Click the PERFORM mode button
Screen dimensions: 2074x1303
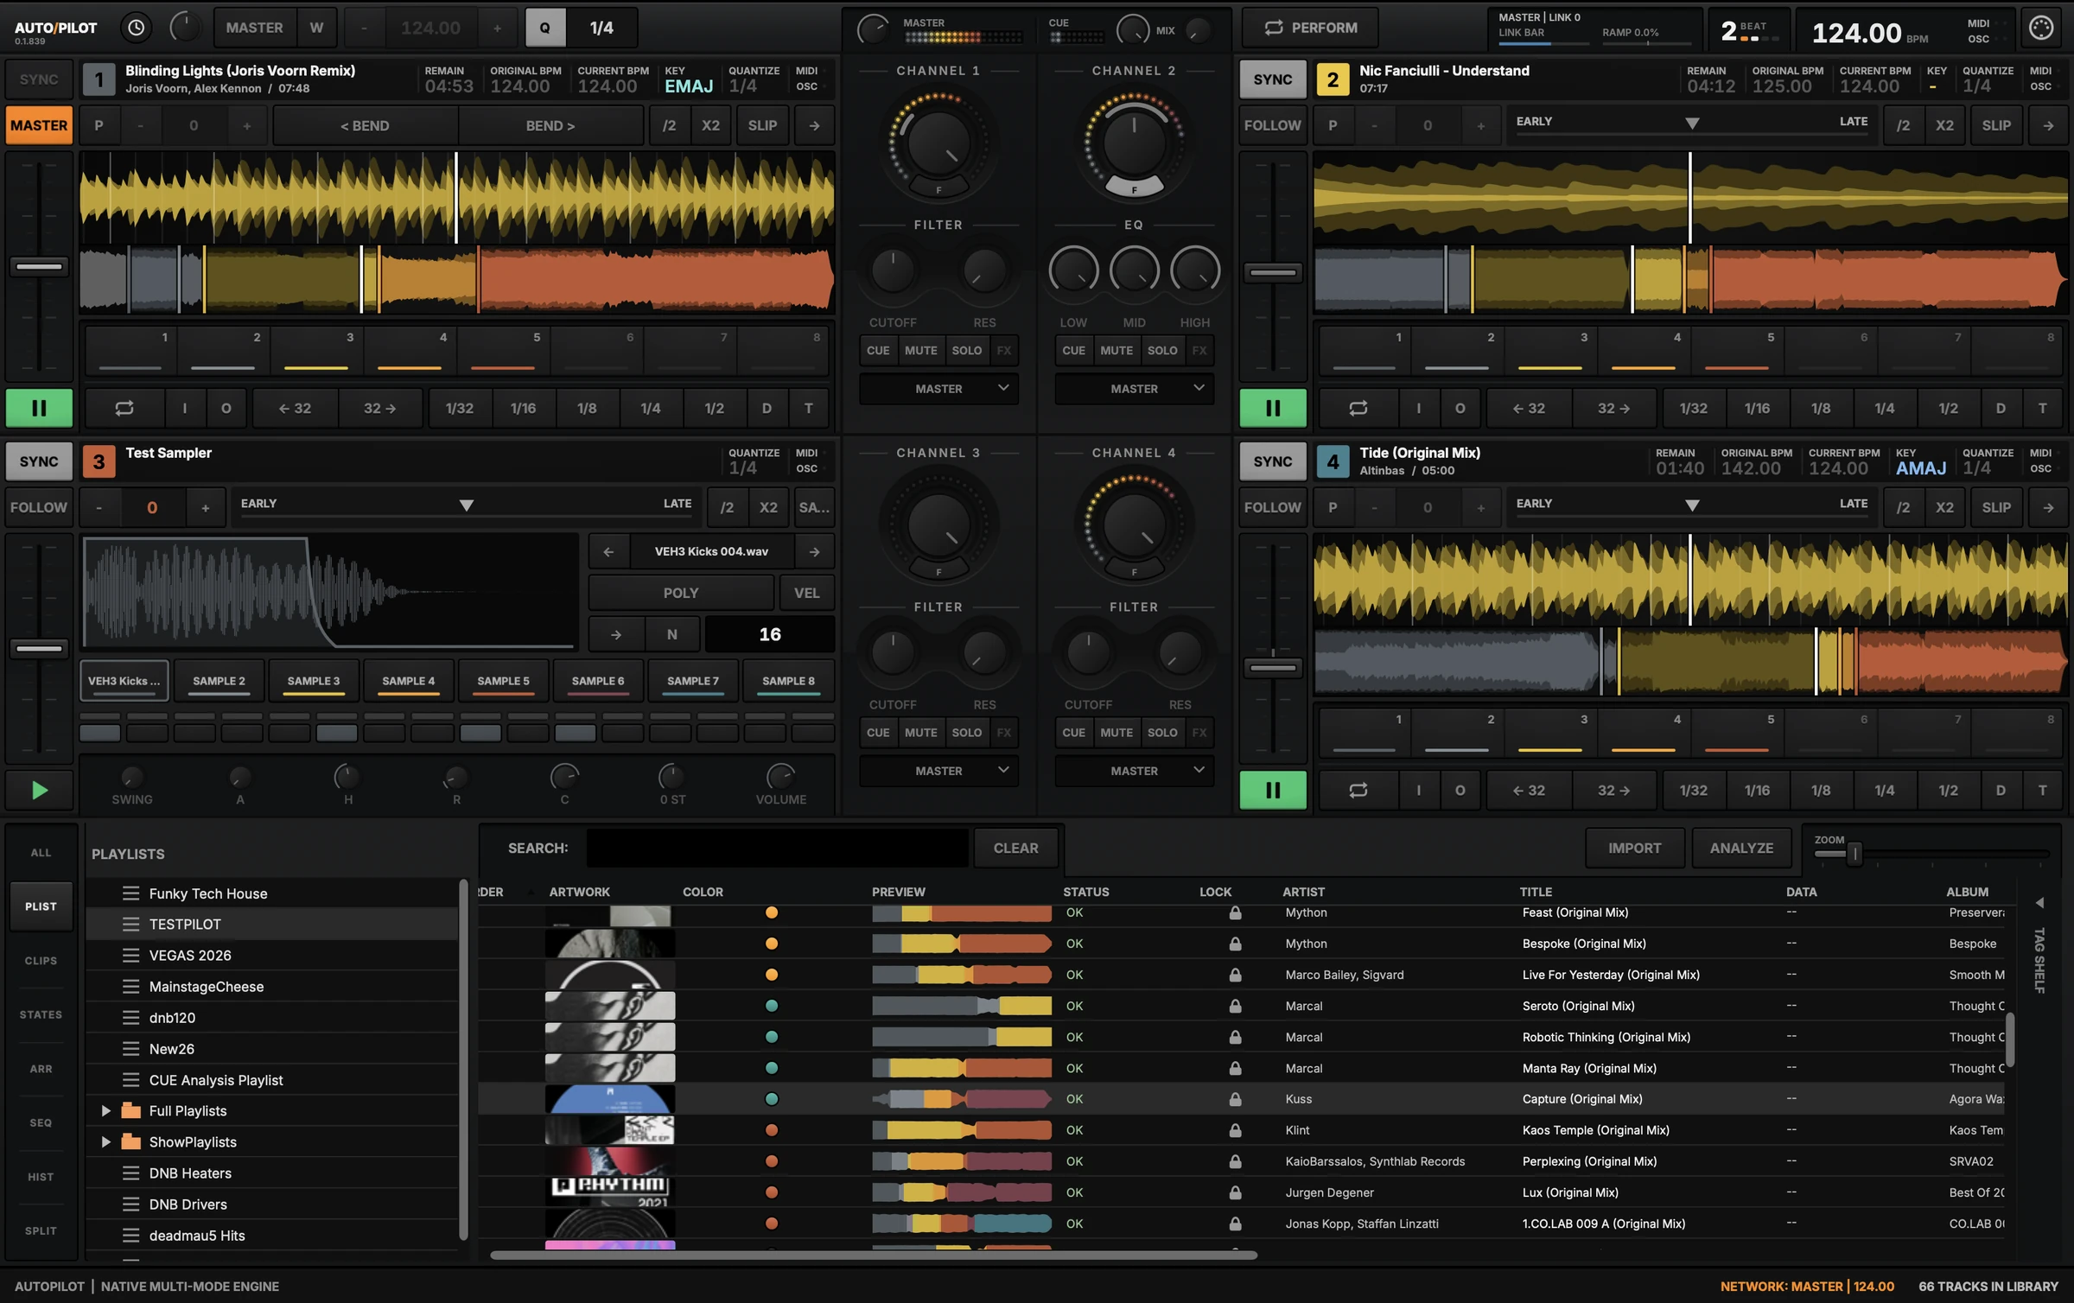1310,28
